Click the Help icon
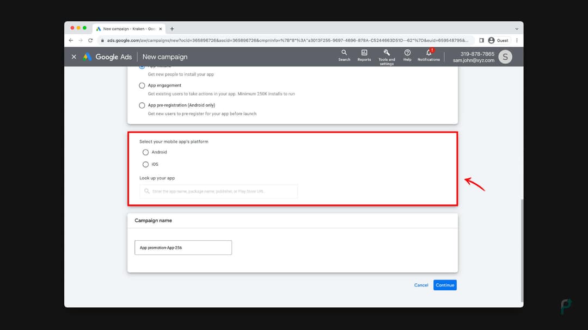This screenshot has height=330, width=588. tap(407, 56)
